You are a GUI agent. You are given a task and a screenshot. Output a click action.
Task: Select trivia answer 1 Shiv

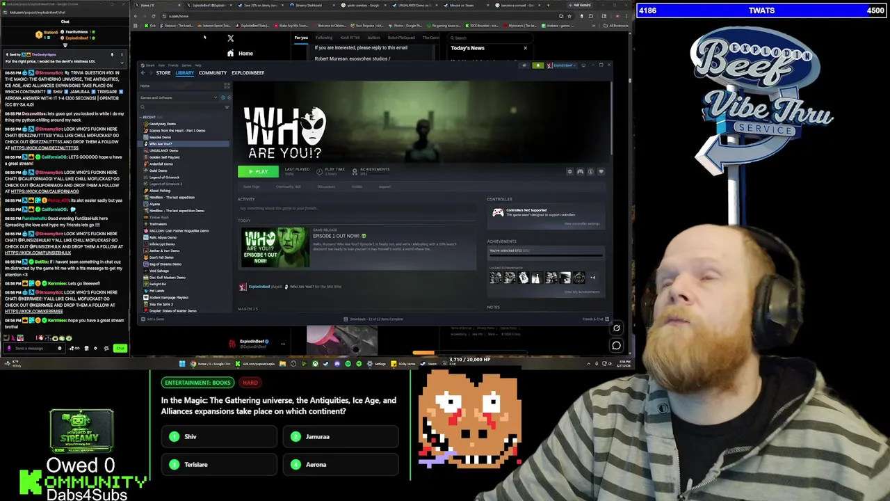pos(219,437)
